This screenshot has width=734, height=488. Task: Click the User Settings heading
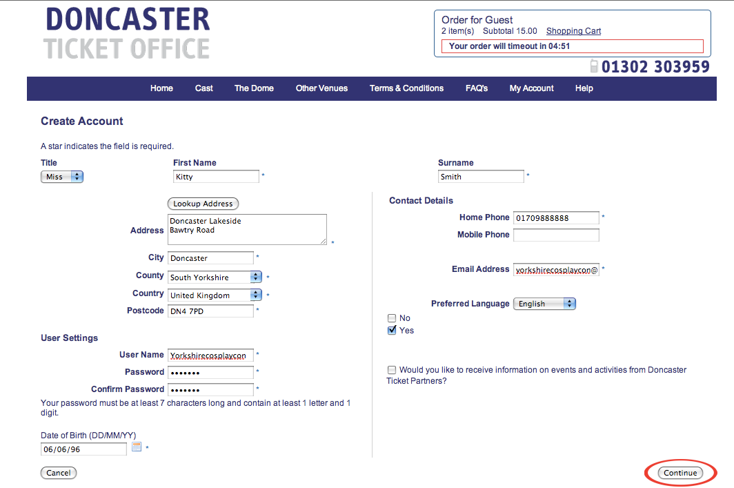point(69,338)
